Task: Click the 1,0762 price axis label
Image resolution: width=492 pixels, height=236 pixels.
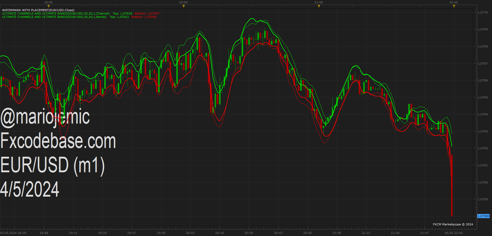Action: pos(483,148)
